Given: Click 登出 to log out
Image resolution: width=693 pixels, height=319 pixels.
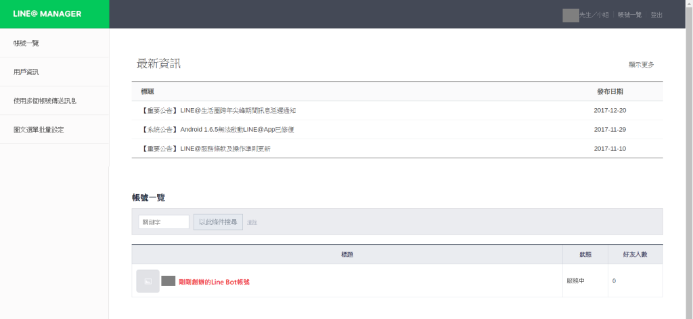Looking at the screenshot, I should click(656, 15).
